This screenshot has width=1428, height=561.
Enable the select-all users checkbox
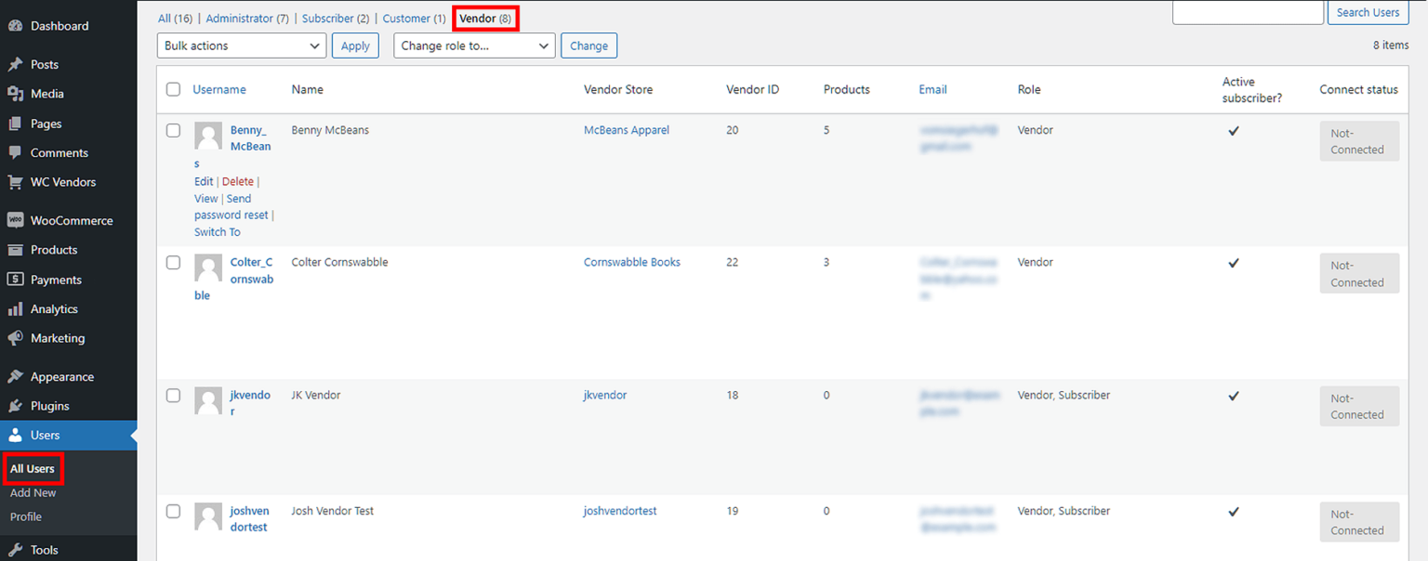(173, 88)
